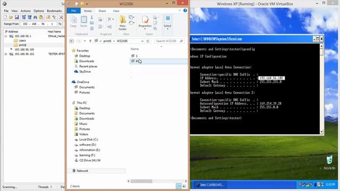Open Quick Access Toolbar customize dropdown

pyautogui.click(x=87, y=4)
